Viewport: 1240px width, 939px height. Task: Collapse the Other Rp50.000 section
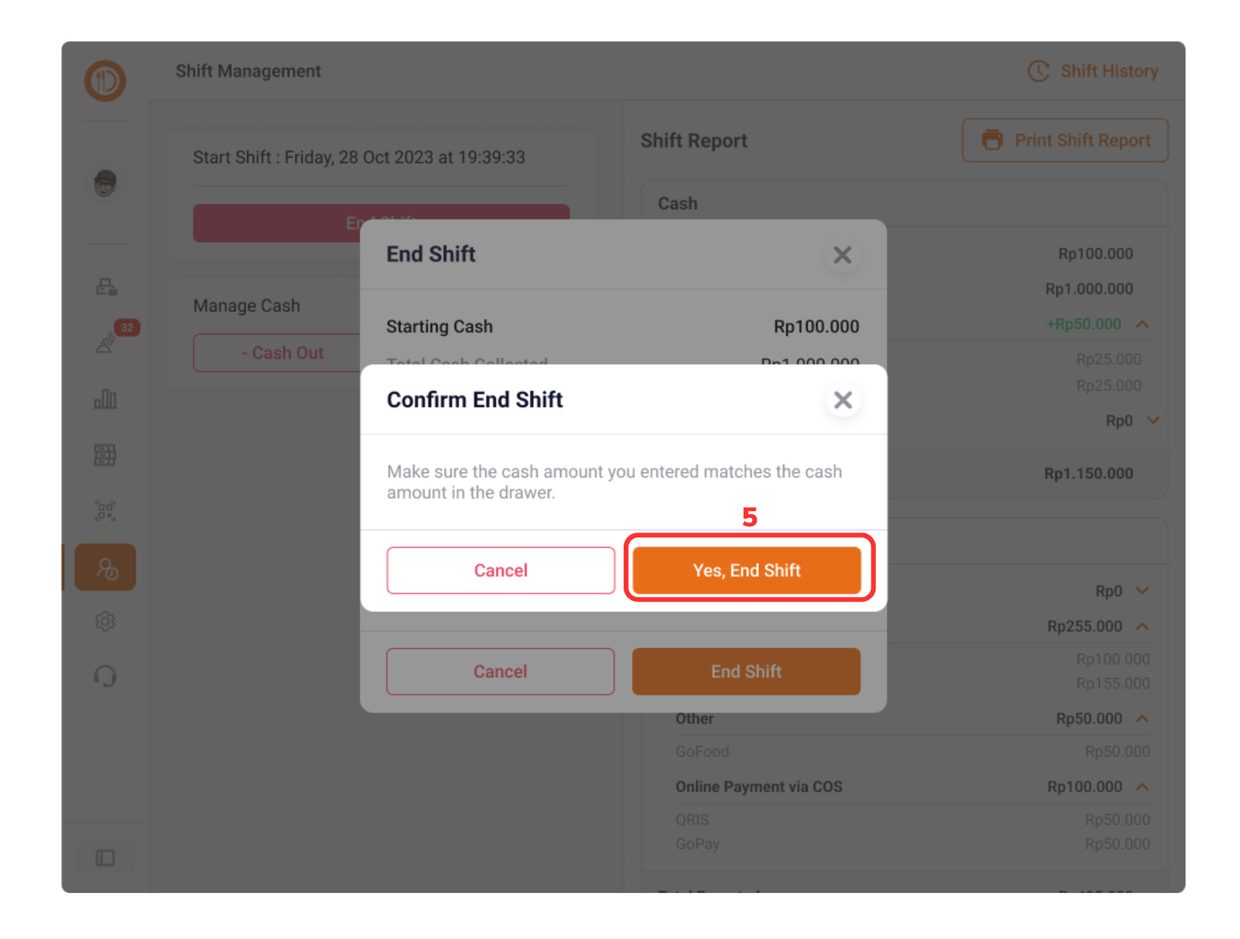point(1143,718)
